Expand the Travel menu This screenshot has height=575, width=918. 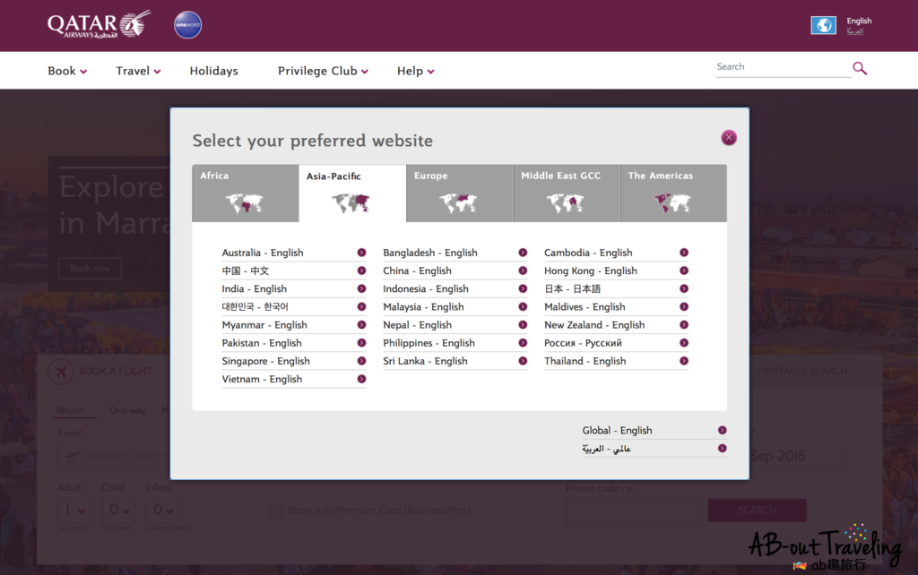tap(138, 71)
